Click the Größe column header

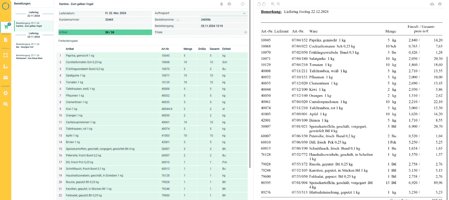(202, 49)
